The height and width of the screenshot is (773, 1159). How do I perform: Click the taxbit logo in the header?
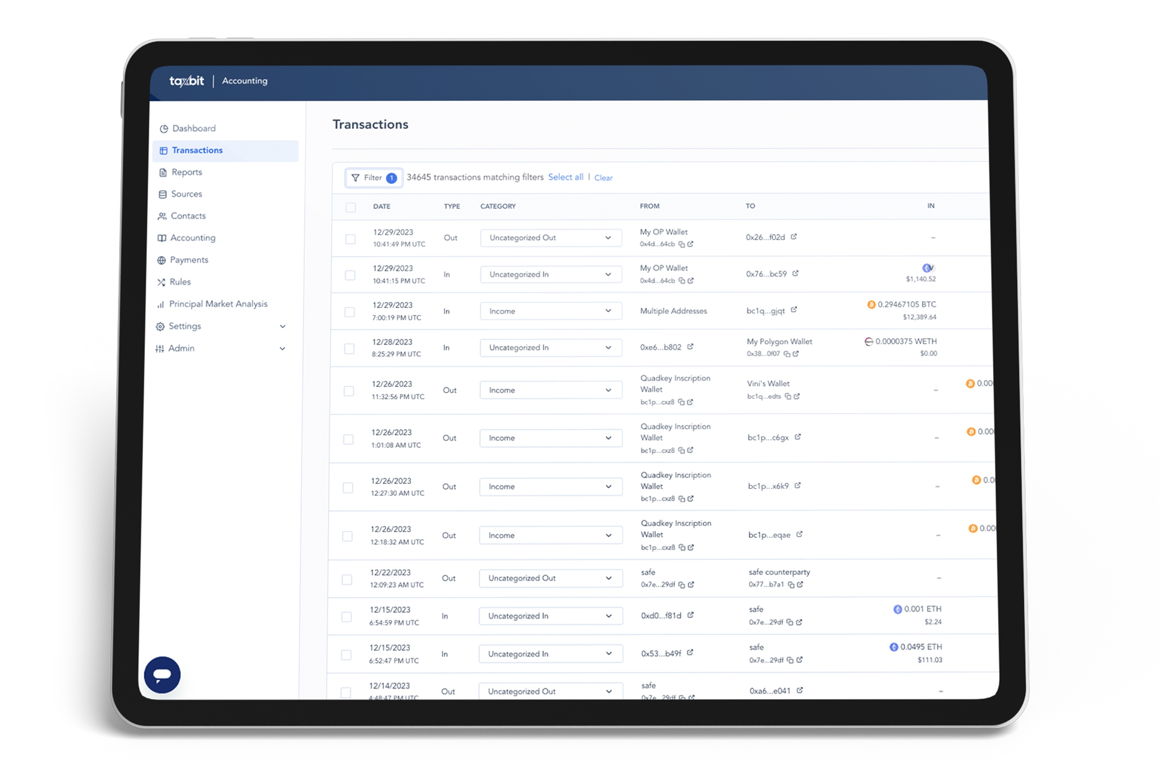tap(186, 81)
